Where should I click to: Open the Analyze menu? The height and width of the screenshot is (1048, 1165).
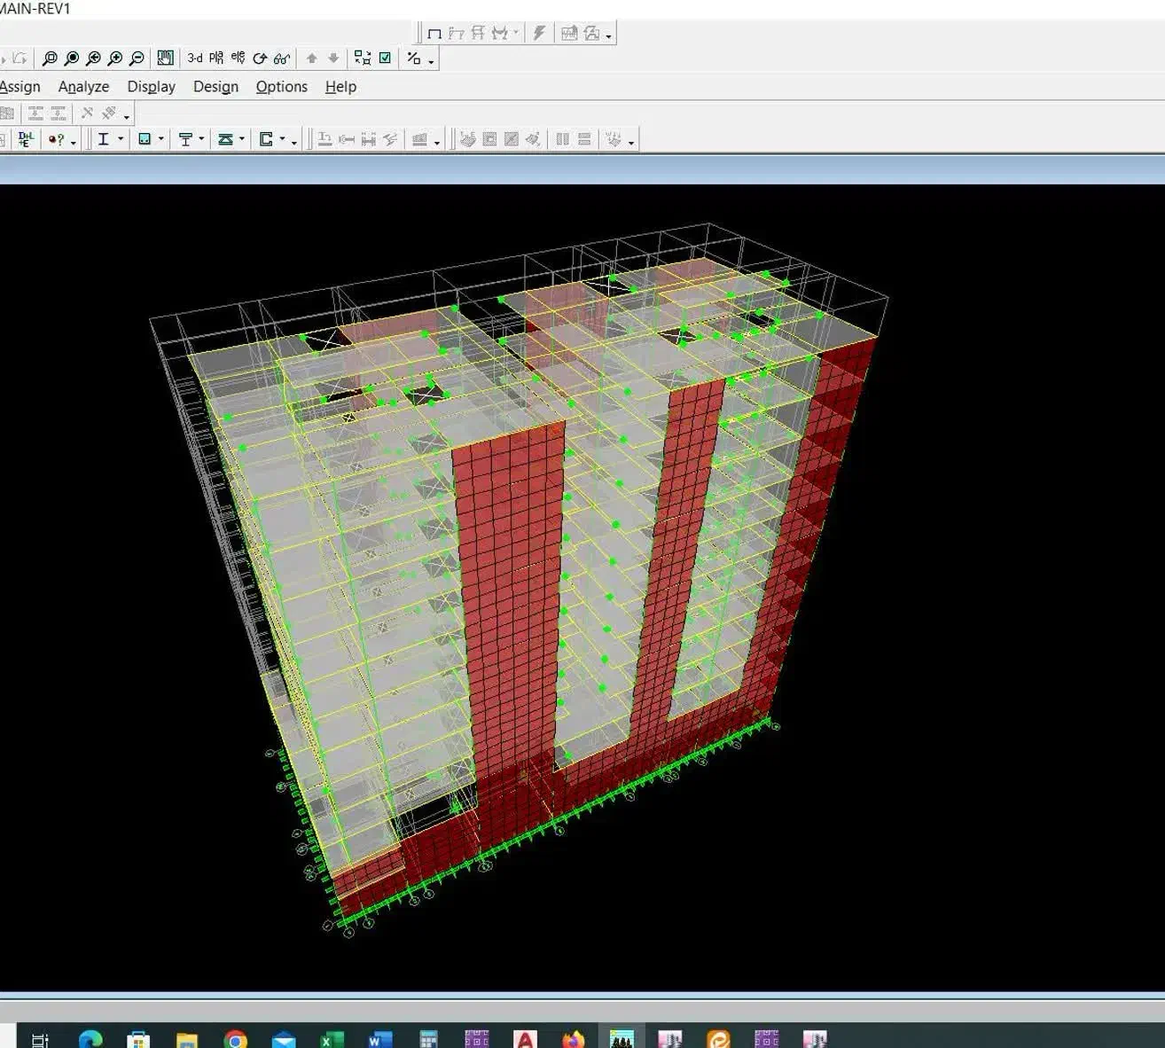point(83,87)
